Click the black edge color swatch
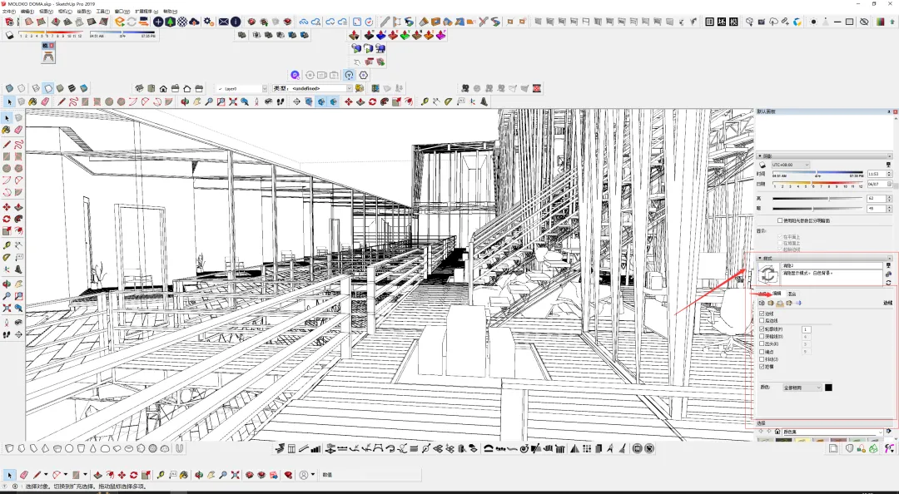Viewport: 899px width, 494px height. click(828, 388)
